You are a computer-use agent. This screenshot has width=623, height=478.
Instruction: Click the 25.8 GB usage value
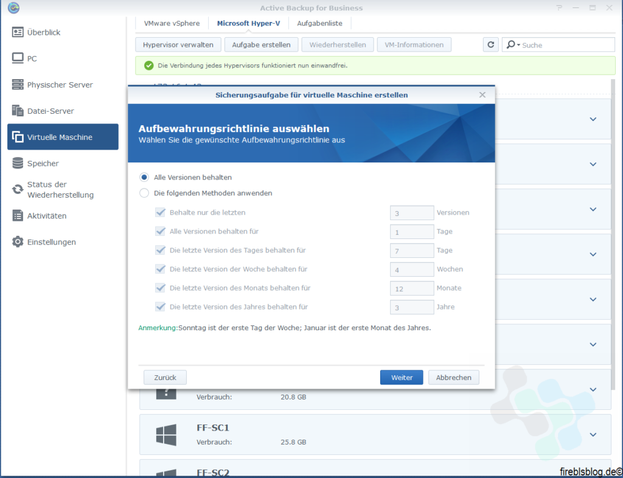point(293,442)
